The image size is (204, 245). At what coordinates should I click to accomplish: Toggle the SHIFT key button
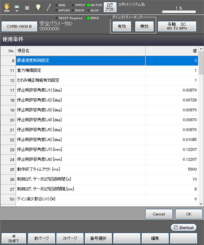(14, 238)
